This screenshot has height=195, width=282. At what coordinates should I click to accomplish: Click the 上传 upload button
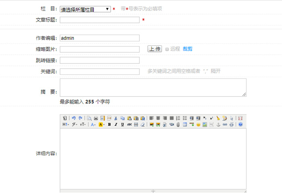click(x=154, y=49)
